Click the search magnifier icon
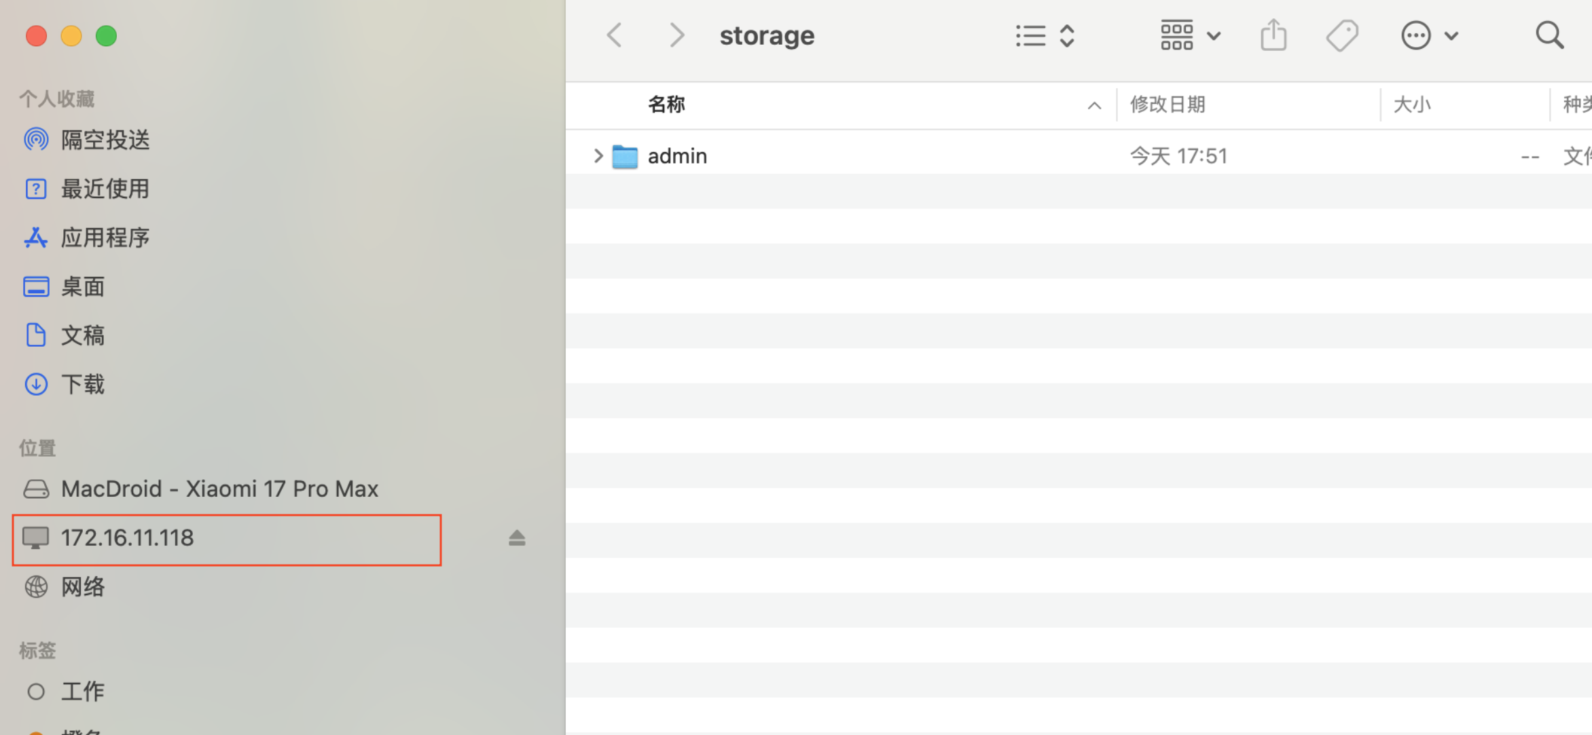The height and width of the screenshot is (735, 1592). 1549,35
